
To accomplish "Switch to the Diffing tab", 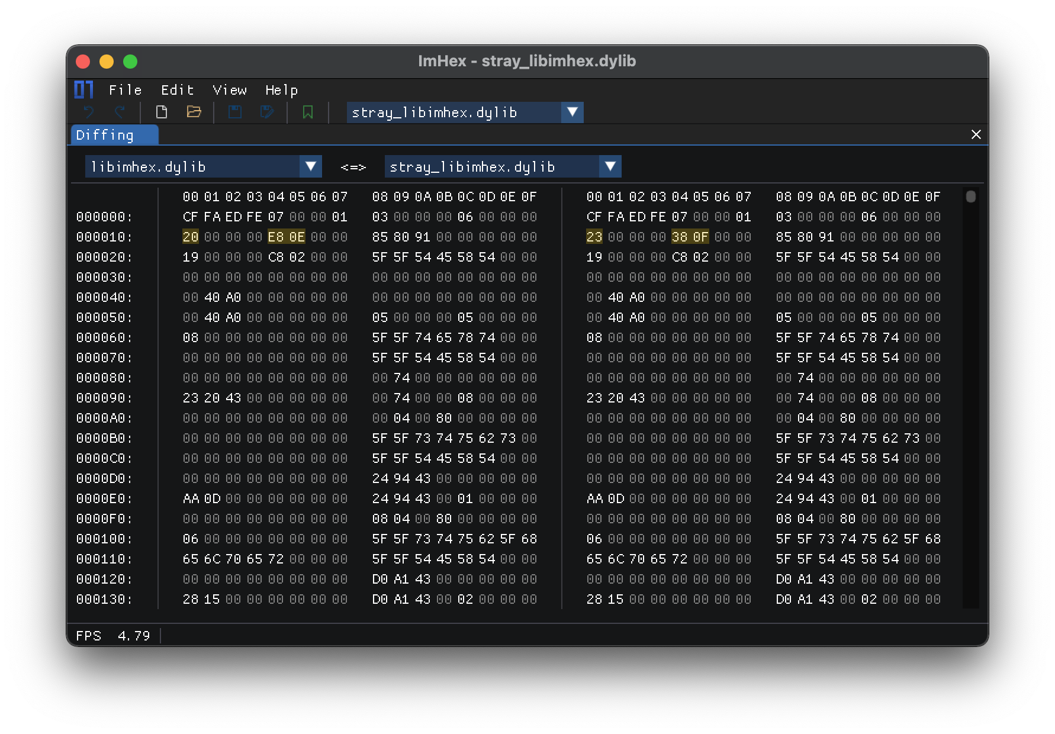I will tap(112, 135).
